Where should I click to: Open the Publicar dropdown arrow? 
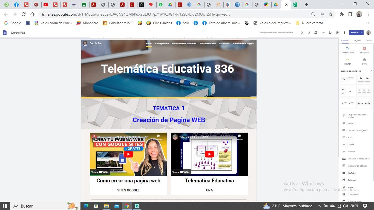362,33
